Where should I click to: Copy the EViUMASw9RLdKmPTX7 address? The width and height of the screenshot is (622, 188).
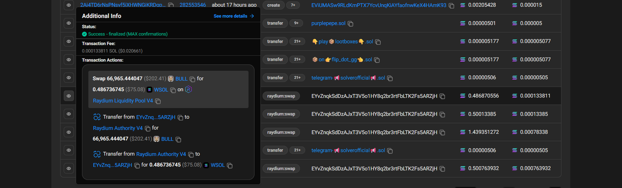point(451,6)
